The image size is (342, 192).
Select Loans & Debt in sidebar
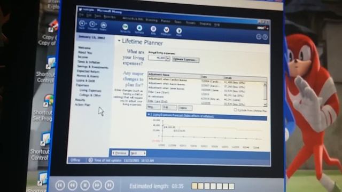85,81
